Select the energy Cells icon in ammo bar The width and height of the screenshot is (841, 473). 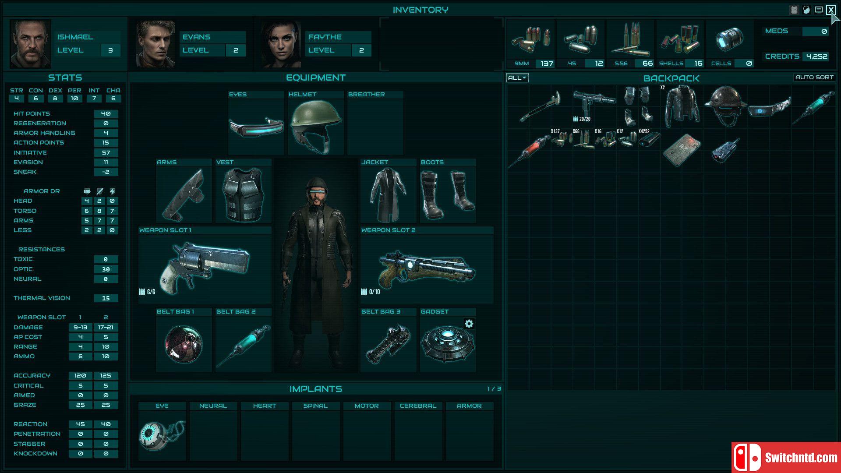pos(730,39)
